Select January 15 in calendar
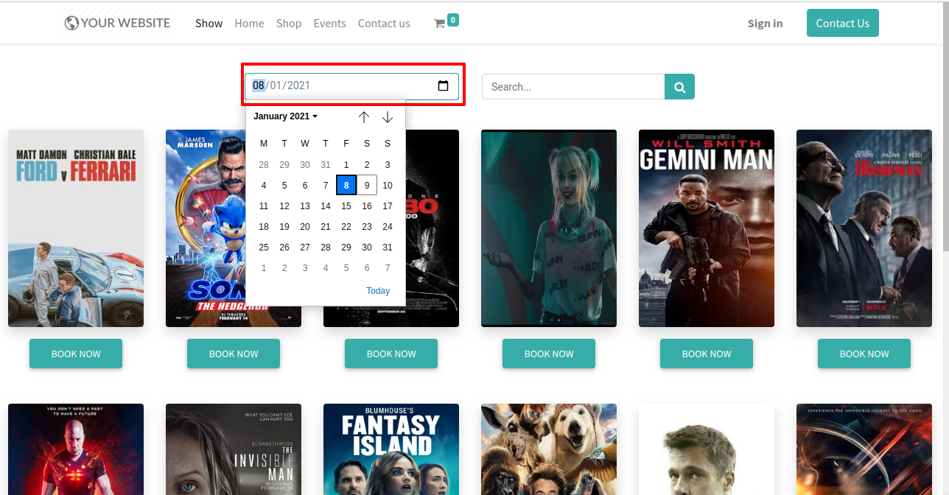 346,206
